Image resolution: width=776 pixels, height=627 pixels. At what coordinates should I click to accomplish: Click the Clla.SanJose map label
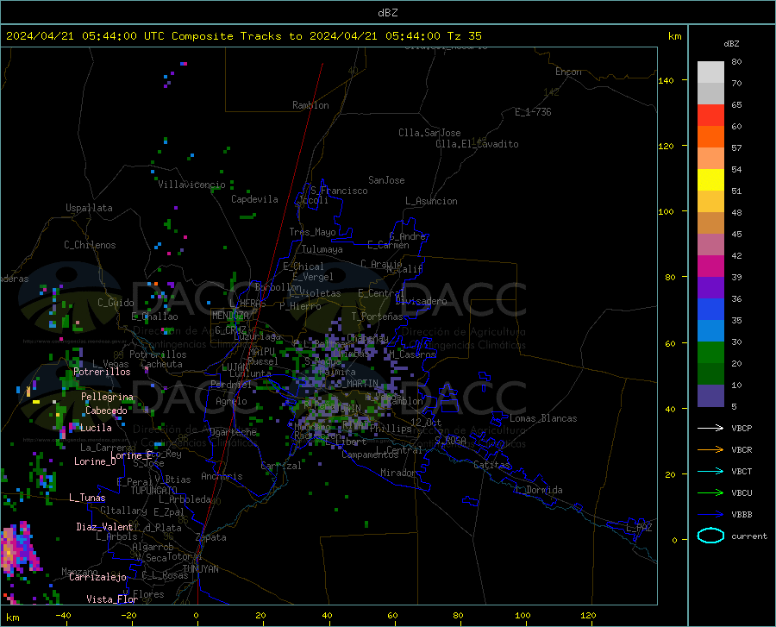click(429, 133)
